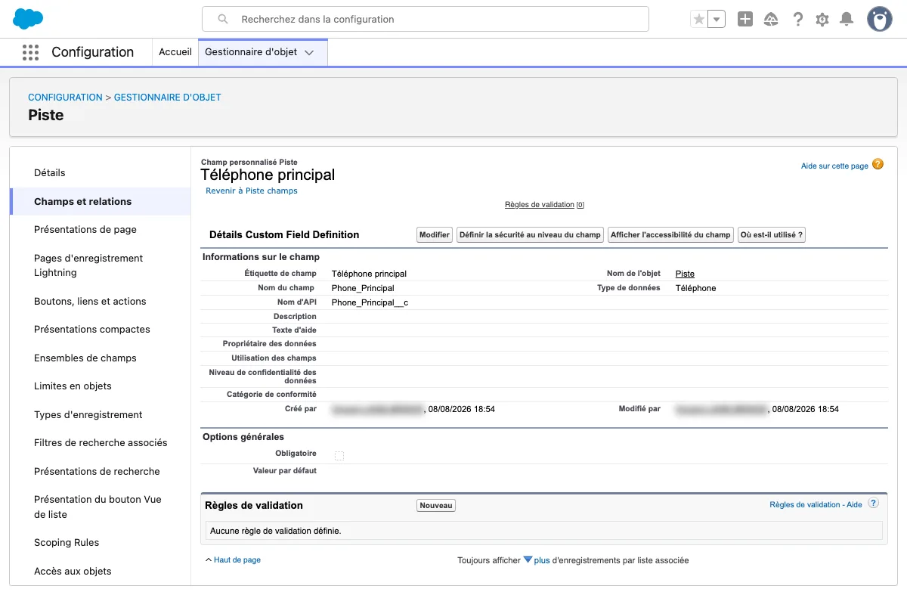This screenshot has height=595, width=907.
Task: Click the search magnifier icon
Action: pos(223,19)
